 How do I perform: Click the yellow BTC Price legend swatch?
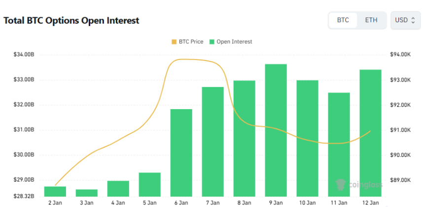pos(175,42)
